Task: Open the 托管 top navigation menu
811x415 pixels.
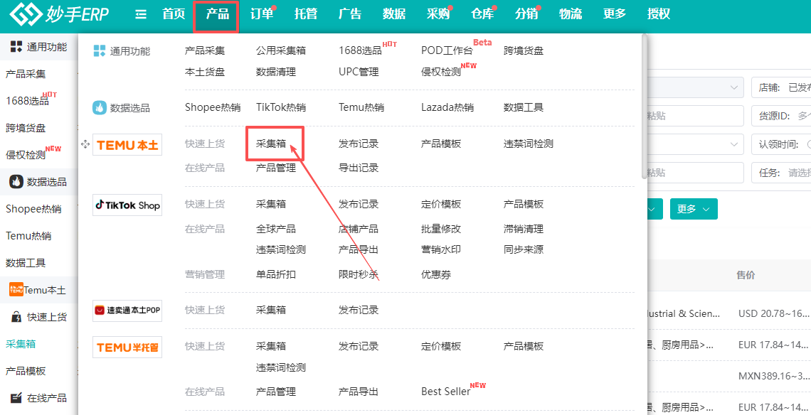Action: pyautogui.click(x=306, y=14)
